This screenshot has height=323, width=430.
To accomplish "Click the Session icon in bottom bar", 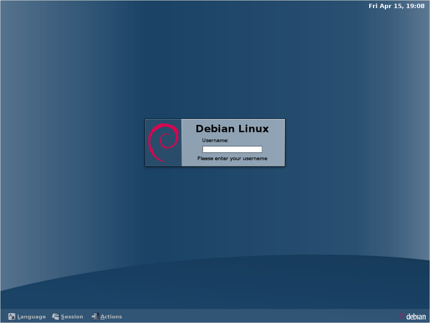I will click(56, 317).
